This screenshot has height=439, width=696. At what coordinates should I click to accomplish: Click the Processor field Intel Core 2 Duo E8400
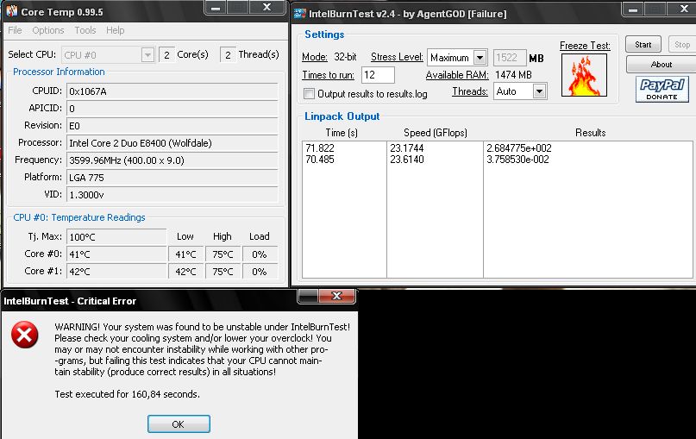[x=172, y=143]
